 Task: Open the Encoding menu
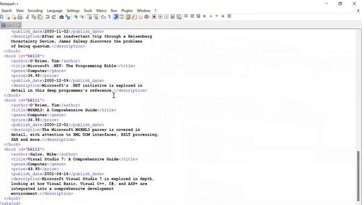[35, 11]
